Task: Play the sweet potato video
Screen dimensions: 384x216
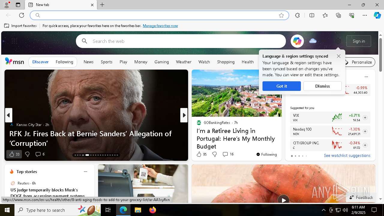Action: [283, 199]
